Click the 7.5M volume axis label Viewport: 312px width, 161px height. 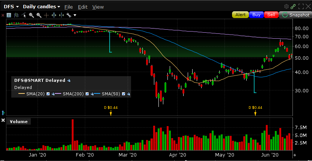[x=301, y=127]
